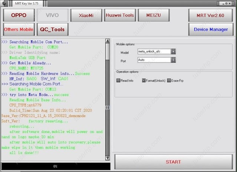This screenshot has height=172, width=237.
Task: Click the 0% progress bar
Action: click(x=56, y=166)
